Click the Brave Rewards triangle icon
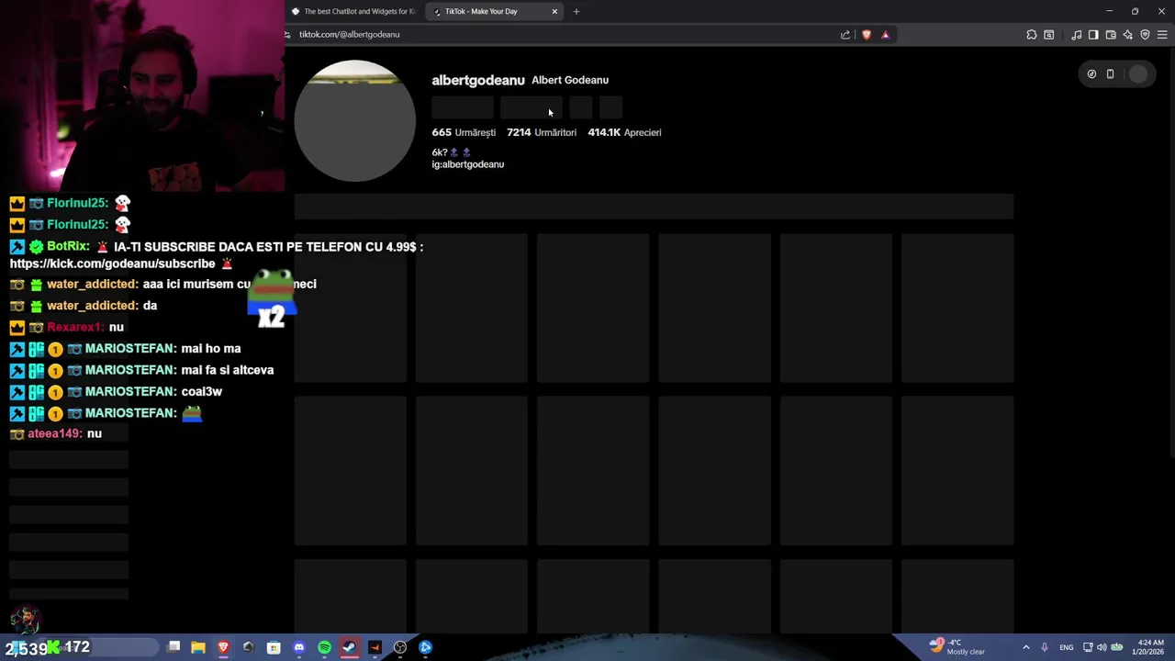The height and width of the screenshot is (661, 1175). point(885,35)
